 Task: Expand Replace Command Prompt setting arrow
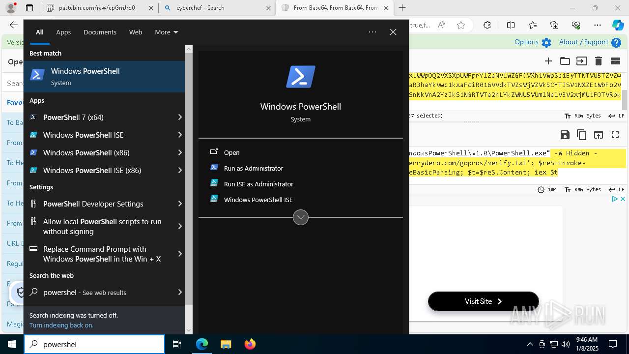point(180,254)
